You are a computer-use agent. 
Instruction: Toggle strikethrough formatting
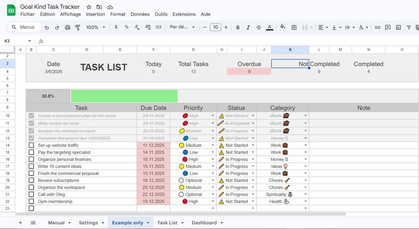click(x=259, y=27)
